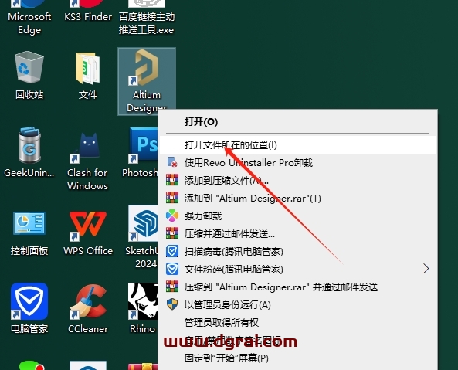The image size is (458, 370).
Task: Select the Altium Designer desktop shortcut
Action: pos(147,81)
